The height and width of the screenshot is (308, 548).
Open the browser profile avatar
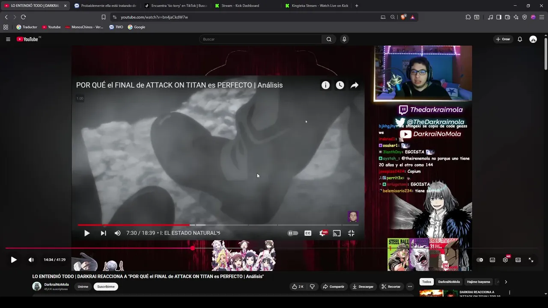pyautogui.click(x=533, y=17)
